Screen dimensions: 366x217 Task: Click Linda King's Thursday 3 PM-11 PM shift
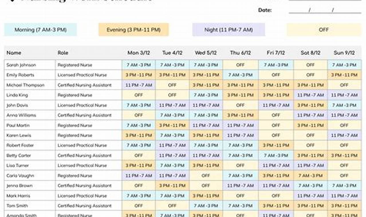241,95
